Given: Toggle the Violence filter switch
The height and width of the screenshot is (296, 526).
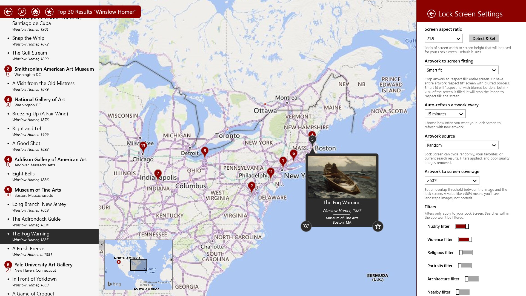Looking at the screenshot, I should click(465, 239).
